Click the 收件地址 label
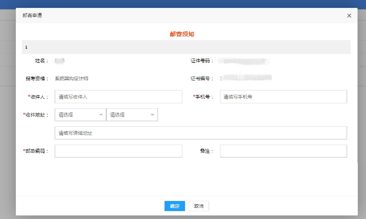The image size is (366, 219). tap(36, 115)
